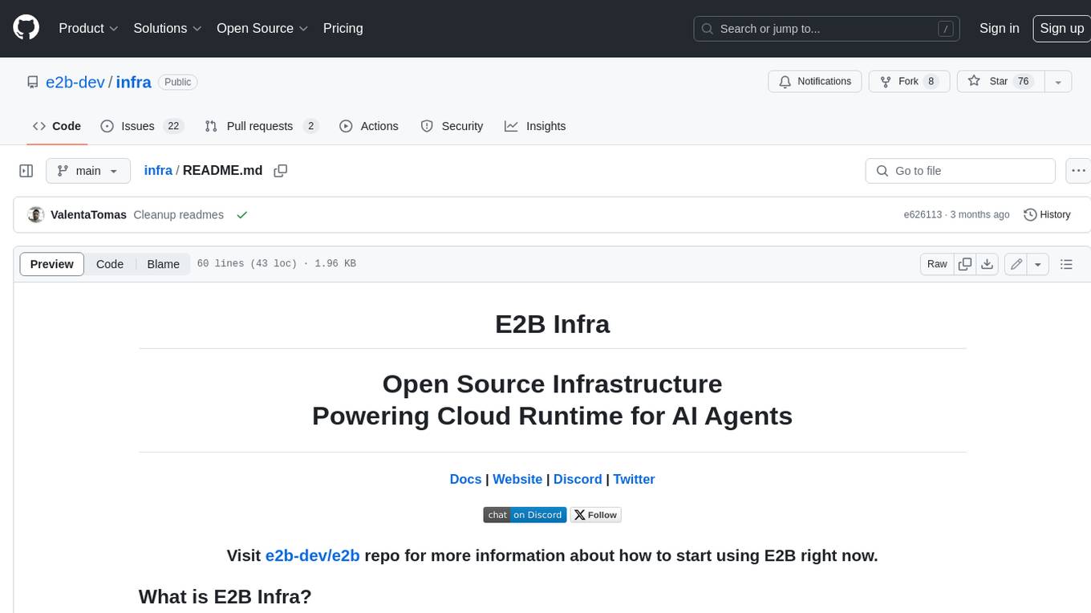Open the Pricing page
1091x613 pixels.
(x=343, y=28)
